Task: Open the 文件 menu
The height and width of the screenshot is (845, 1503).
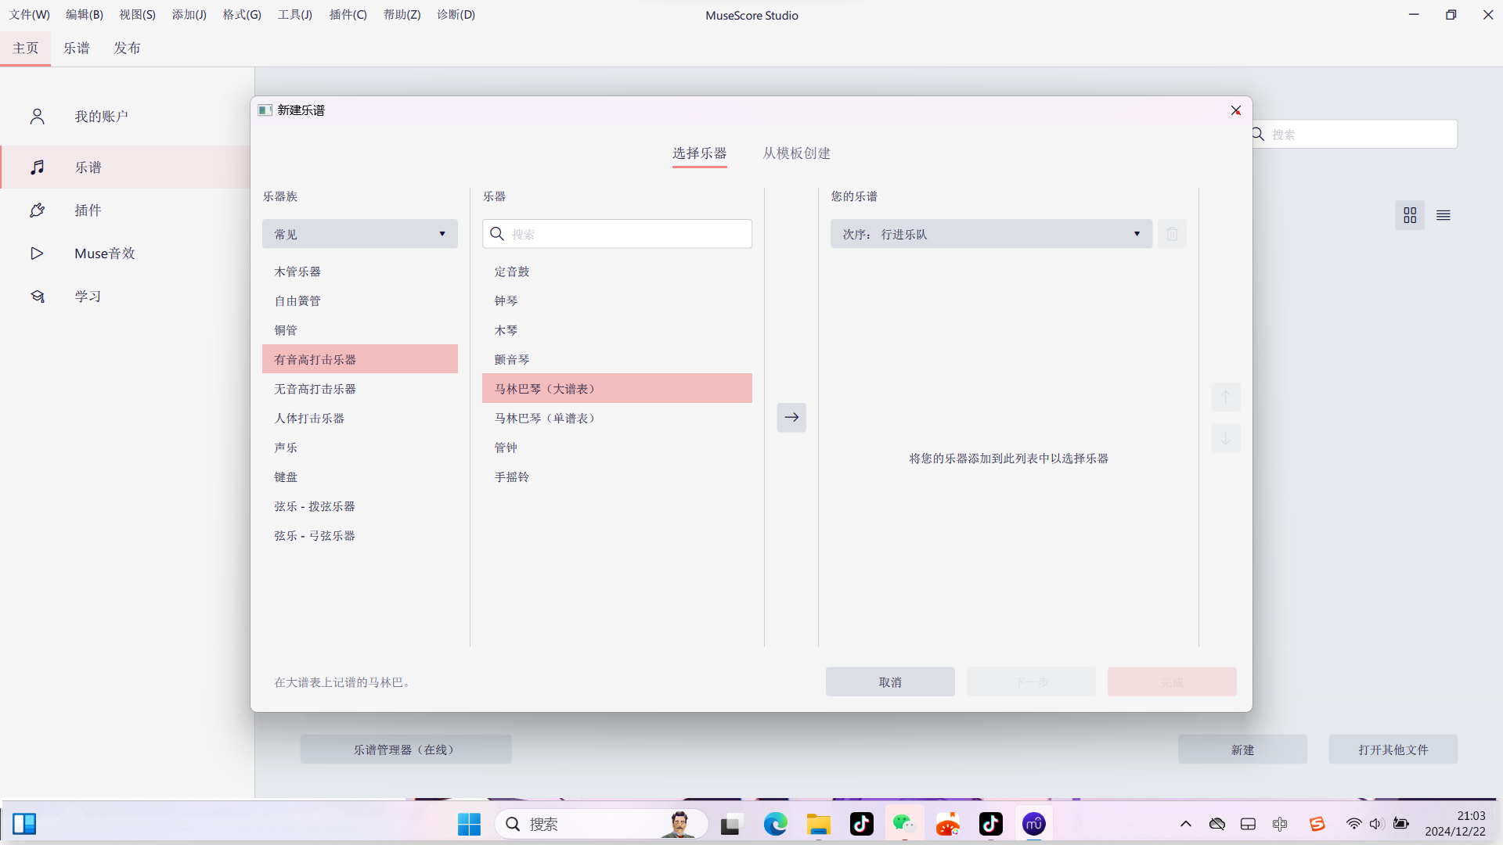Action: (x=29, y=15)
